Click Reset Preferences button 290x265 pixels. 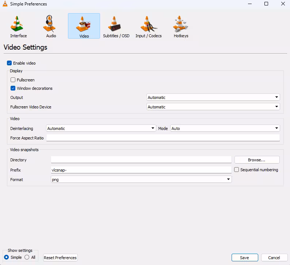[x=60, y=258]
